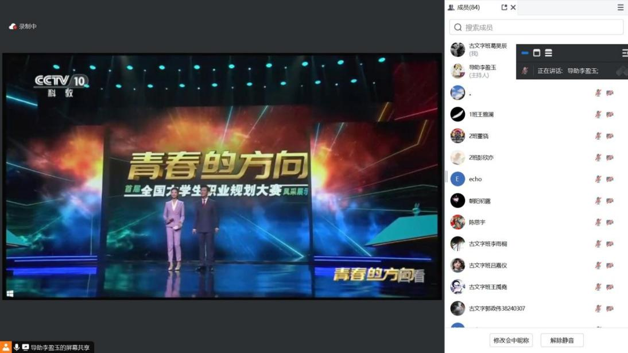Click the shared CCTV10 video screen
Viewport: 628px width, 353px height.
point(222,176)
